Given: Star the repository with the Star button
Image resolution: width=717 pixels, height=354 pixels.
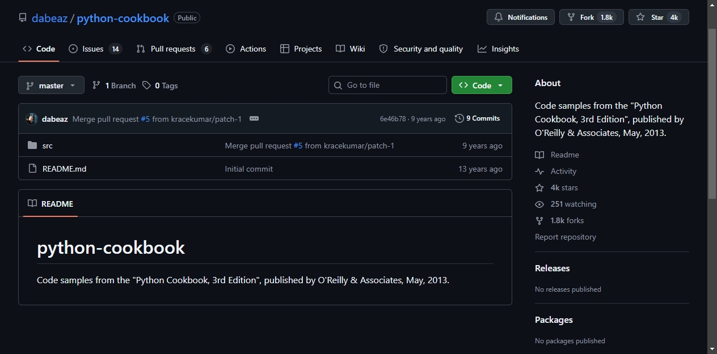Looking at the screenshot, I should pyautogui.click(x=659, y=18).
